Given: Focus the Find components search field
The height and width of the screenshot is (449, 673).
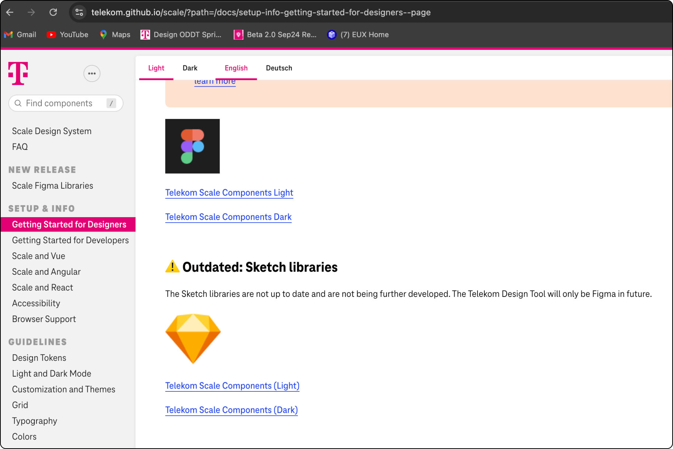Looking at the screenshot, I should [x=66, y=103].
